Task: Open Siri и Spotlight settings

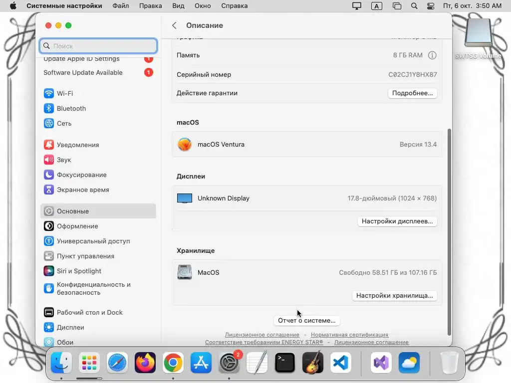Action: [98, 271]
